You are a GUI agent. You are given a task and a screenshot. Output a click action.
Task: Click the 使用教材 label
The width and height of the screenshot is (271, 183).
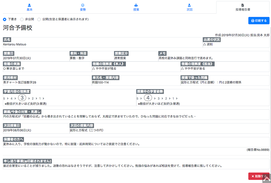coord(10,78)
